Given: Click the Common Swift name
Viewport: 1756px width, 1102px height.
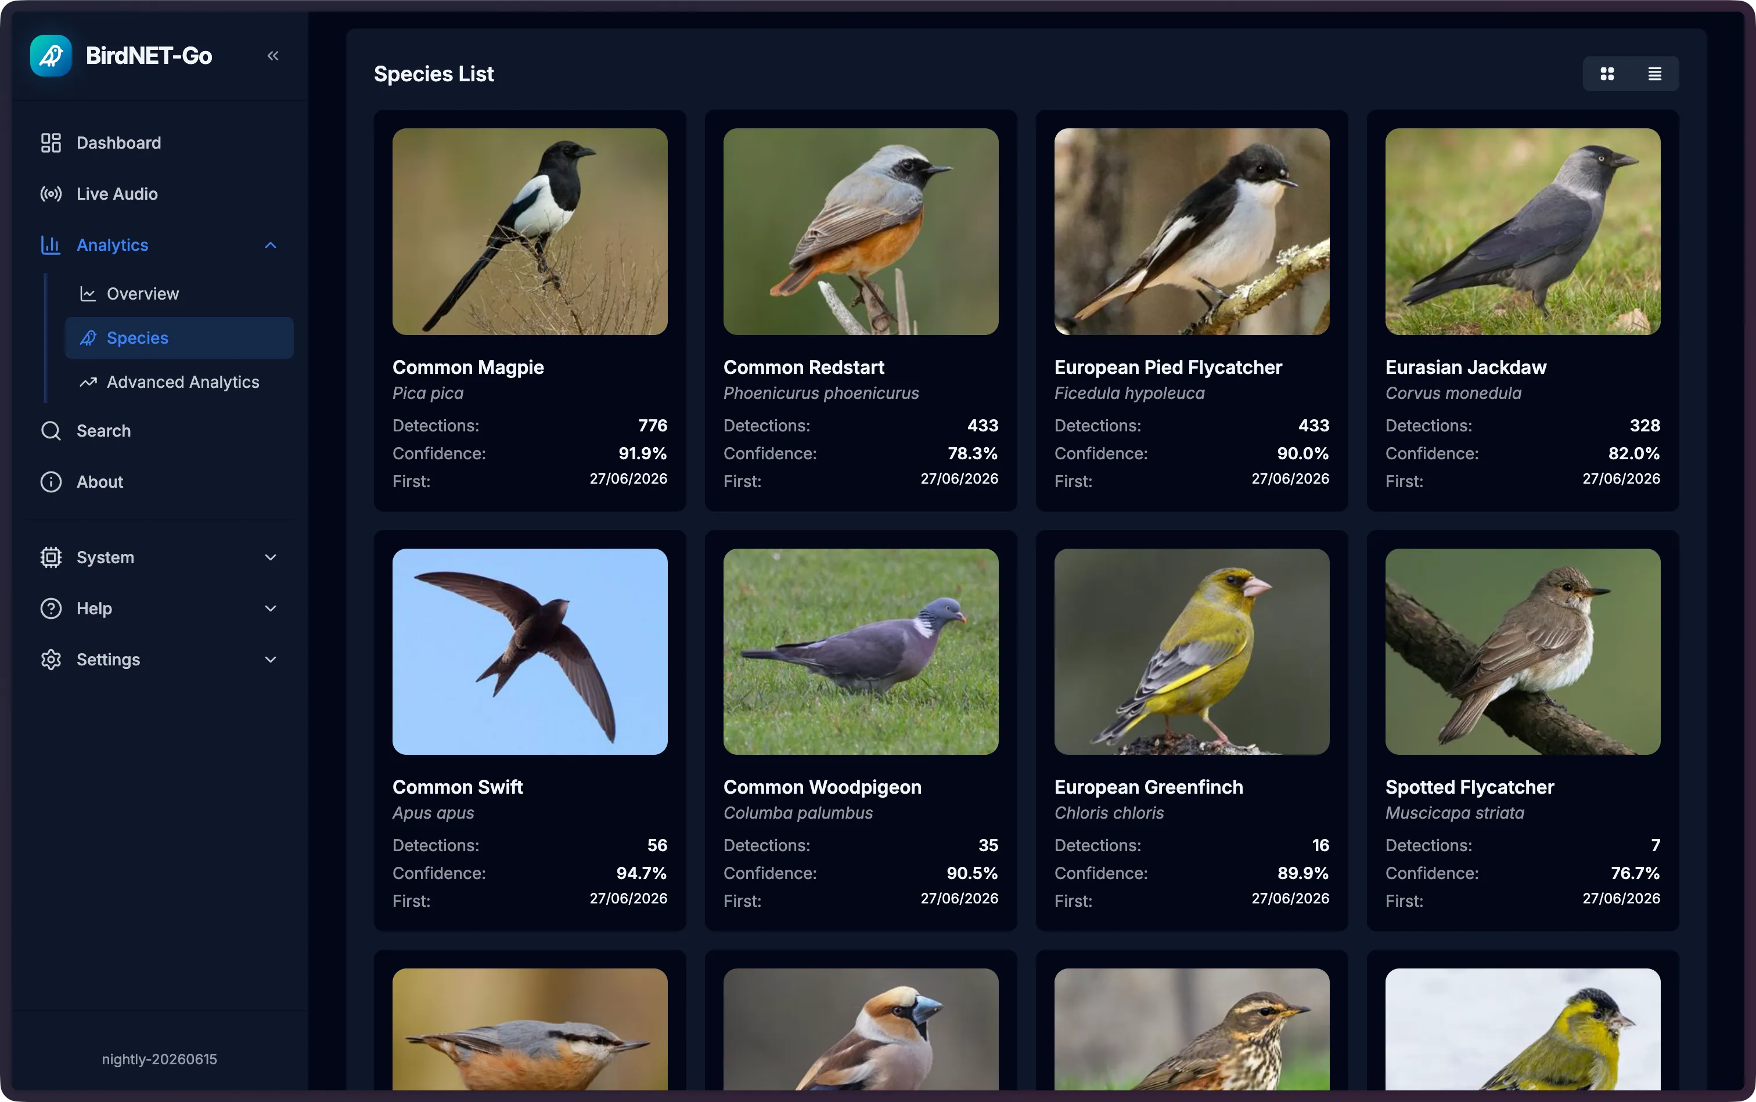Looking at the screenshot, I should pos(458,787).
